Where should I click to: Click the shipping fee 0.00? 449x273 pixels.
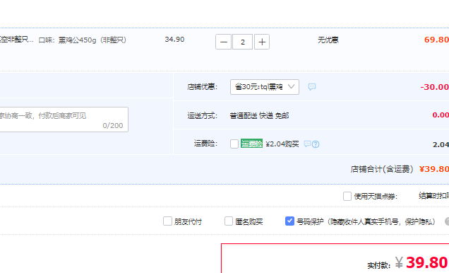441,115
